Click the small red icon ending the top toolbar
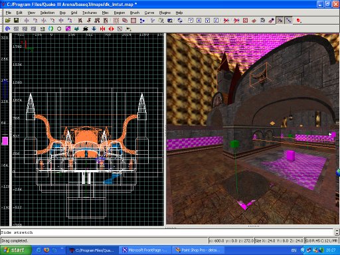Image resolution: width=340 pixels, height=255 pixels. (299, 21)
